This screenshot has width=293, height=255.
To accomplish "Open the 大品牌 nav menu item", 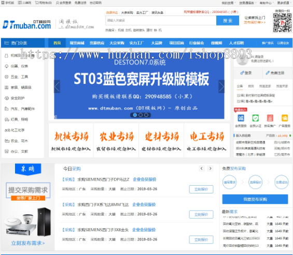I will [x=157, y=43].
